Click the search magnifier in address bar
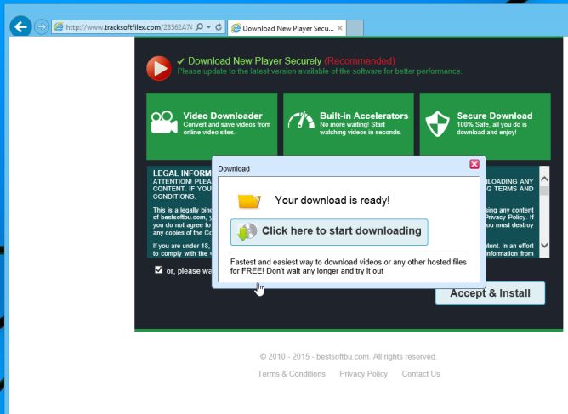568x414 pixels. (199, 27)
